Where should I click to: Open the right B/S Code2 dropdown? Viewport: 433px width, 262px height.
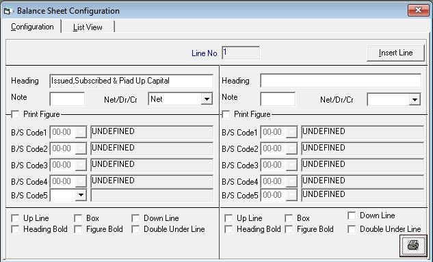click(x=291, y=149)
